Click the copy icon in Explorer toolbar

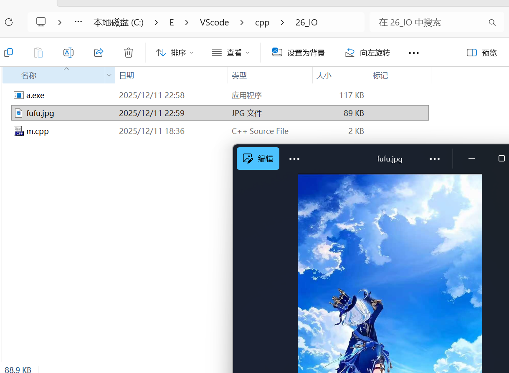[x=8, y=53]
